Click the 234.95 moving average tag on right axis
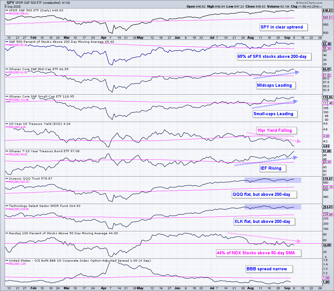Image resolution: width=334 pixels, height=291 pixels. coord(327,214)
